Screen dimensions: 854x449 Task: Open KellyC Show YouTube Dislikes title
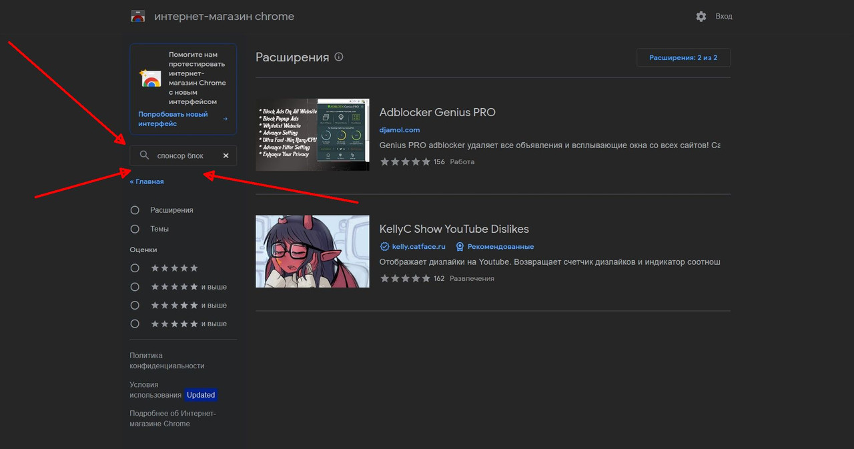click(454, 229)
